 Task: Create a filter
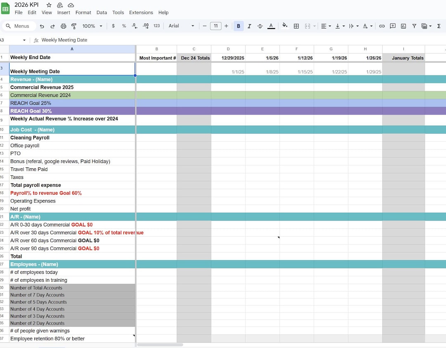pyautogui.click(x=414, y=26)
